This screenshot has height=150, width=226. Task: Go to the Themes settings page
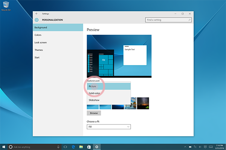58,50
